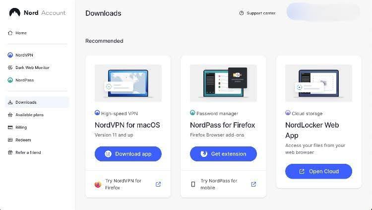Click the external link icon beside Try NordPass for mobile
The width and height of the screenshot is (372, 210).
pos(253,184)
